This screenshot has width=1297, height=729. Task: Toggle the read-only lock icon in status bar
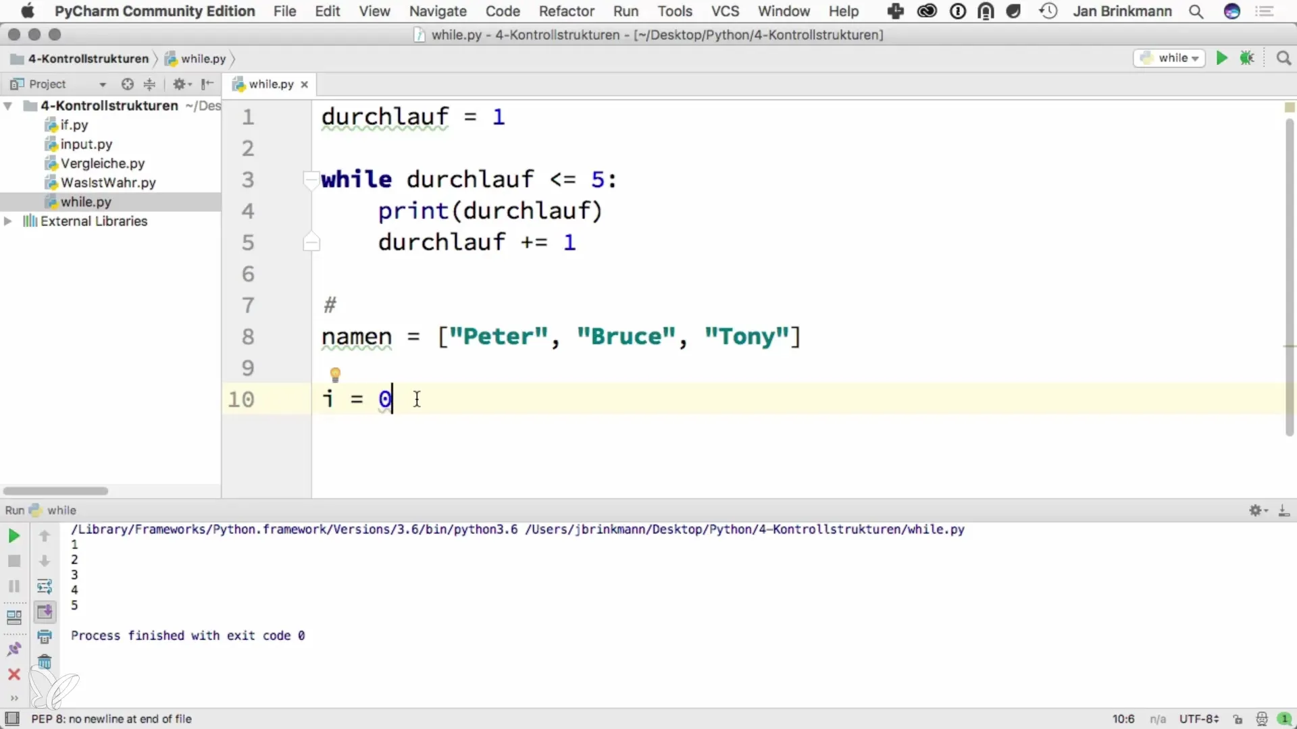coord(1238,720)
